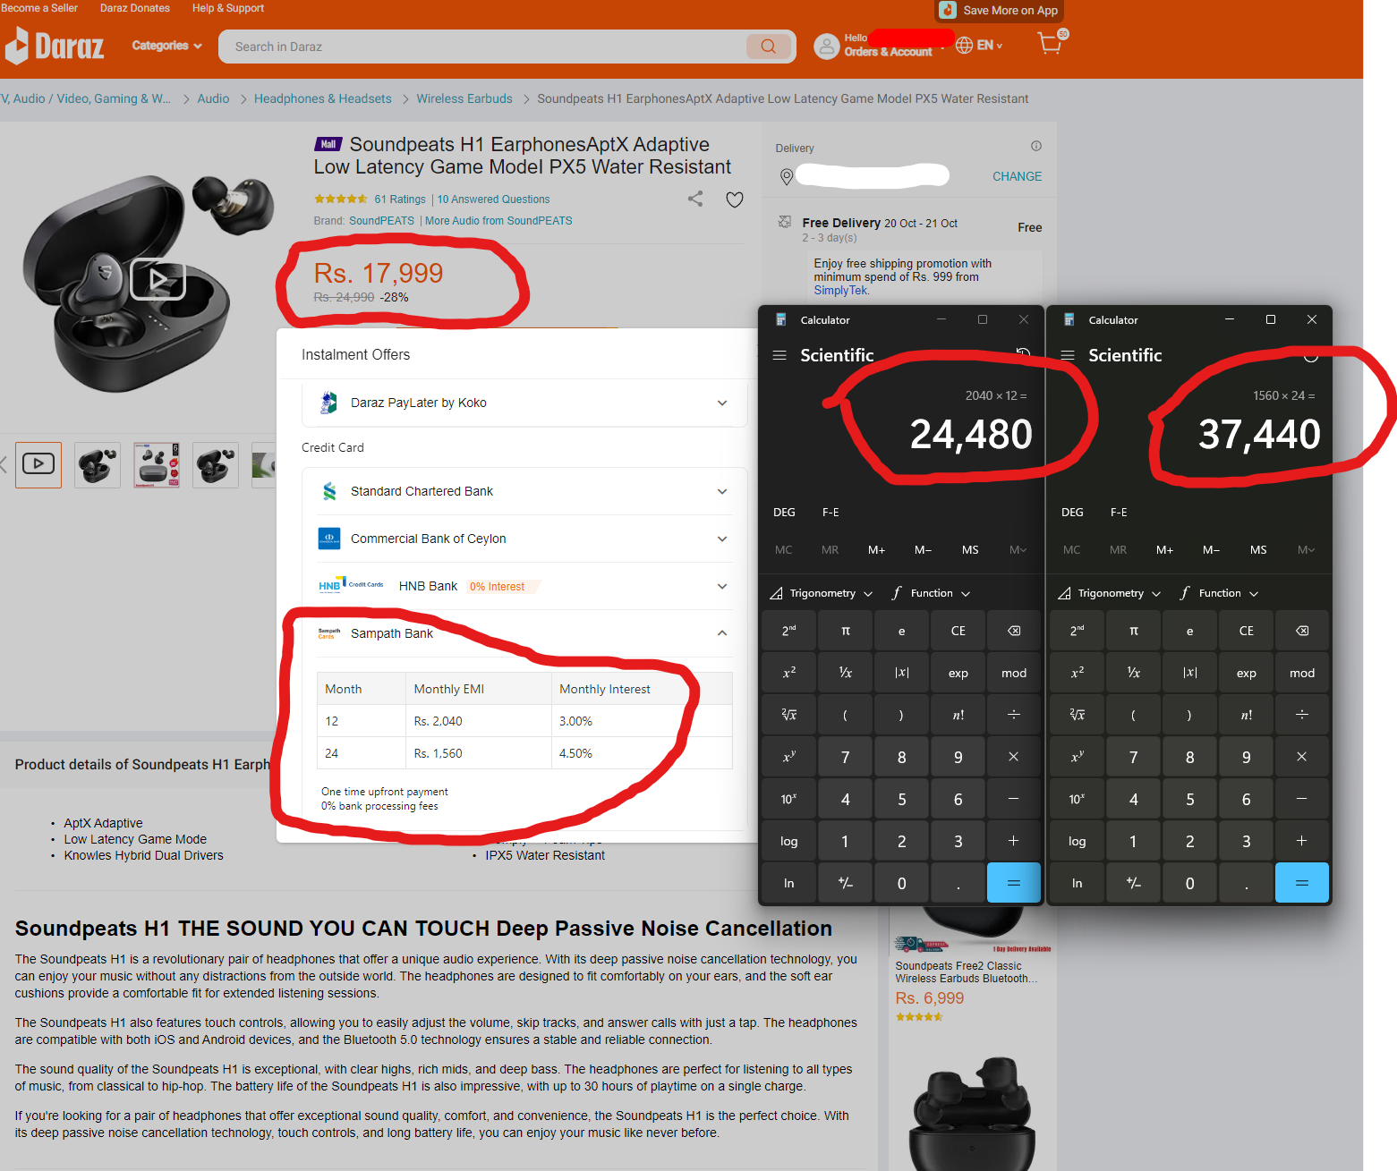Toggle F-E notation in left Calculator
This screenshot has height=1171, width=1397.
831,513
